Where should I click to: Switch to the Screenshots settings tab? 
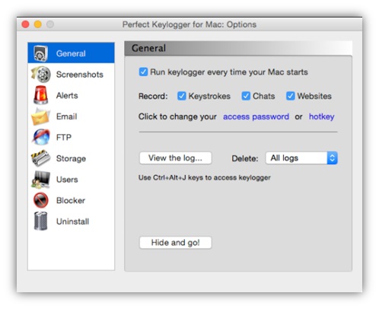[x=80, y=75]
